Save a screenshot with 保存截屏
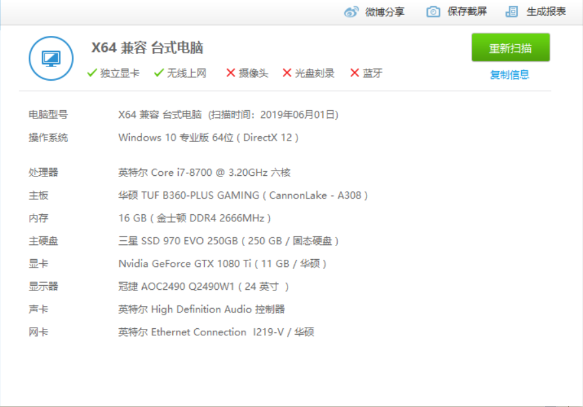583x407 pixels. coord(467,12)
